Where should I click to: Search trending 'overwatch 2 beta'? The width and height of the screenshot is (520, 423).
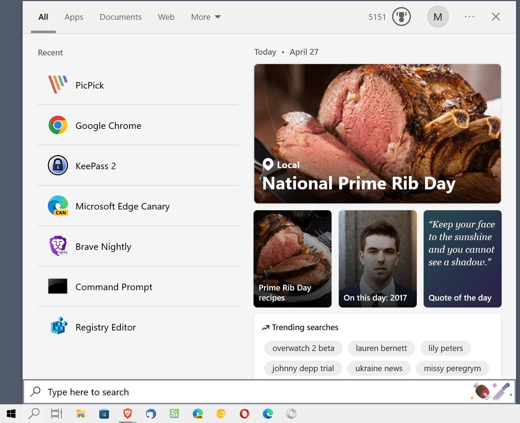[304, 348]
